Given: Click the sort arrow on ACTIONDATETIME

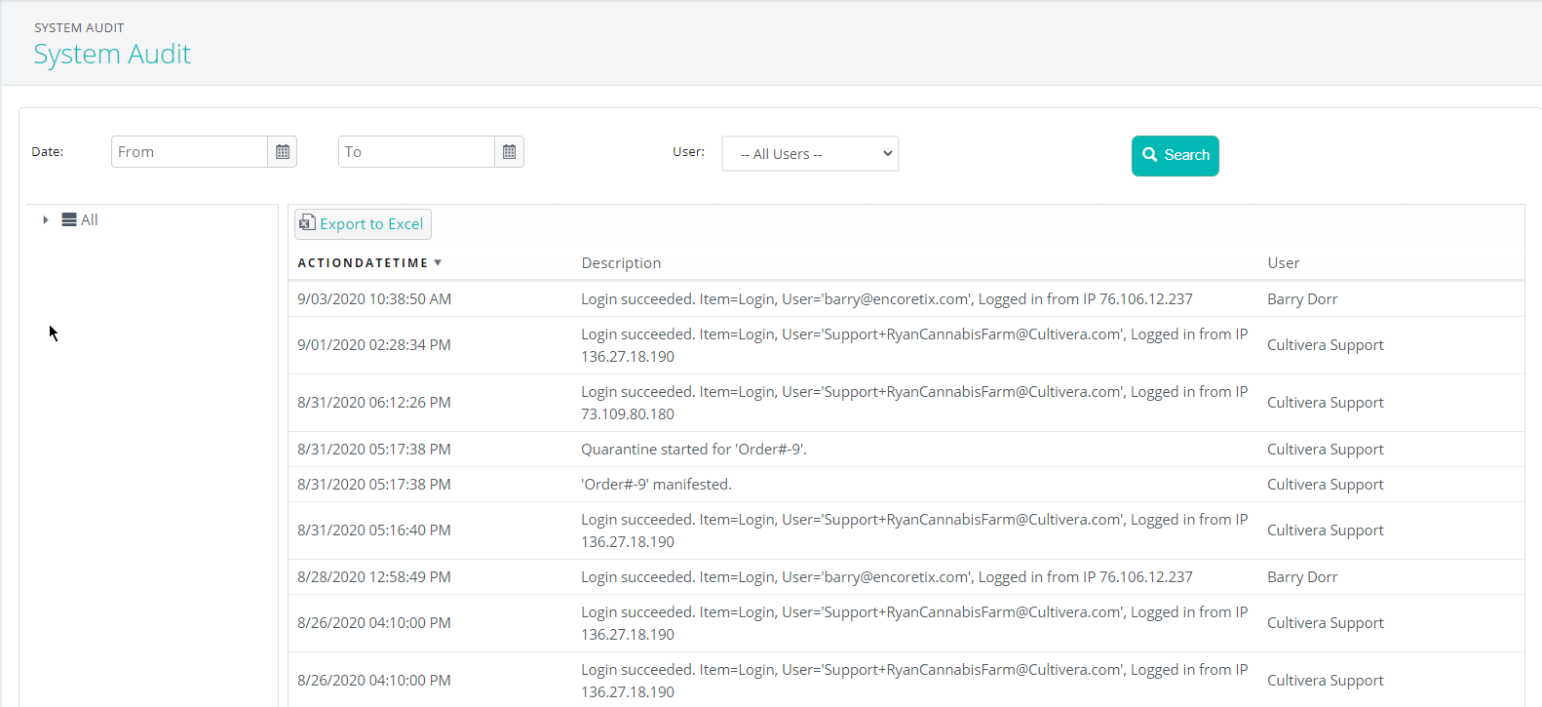Looking at the screenshot, I should [438, 262].
